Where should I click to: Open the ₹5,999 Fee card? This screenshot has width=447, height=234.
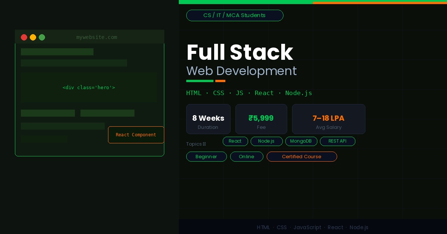(x=261, y=119)
